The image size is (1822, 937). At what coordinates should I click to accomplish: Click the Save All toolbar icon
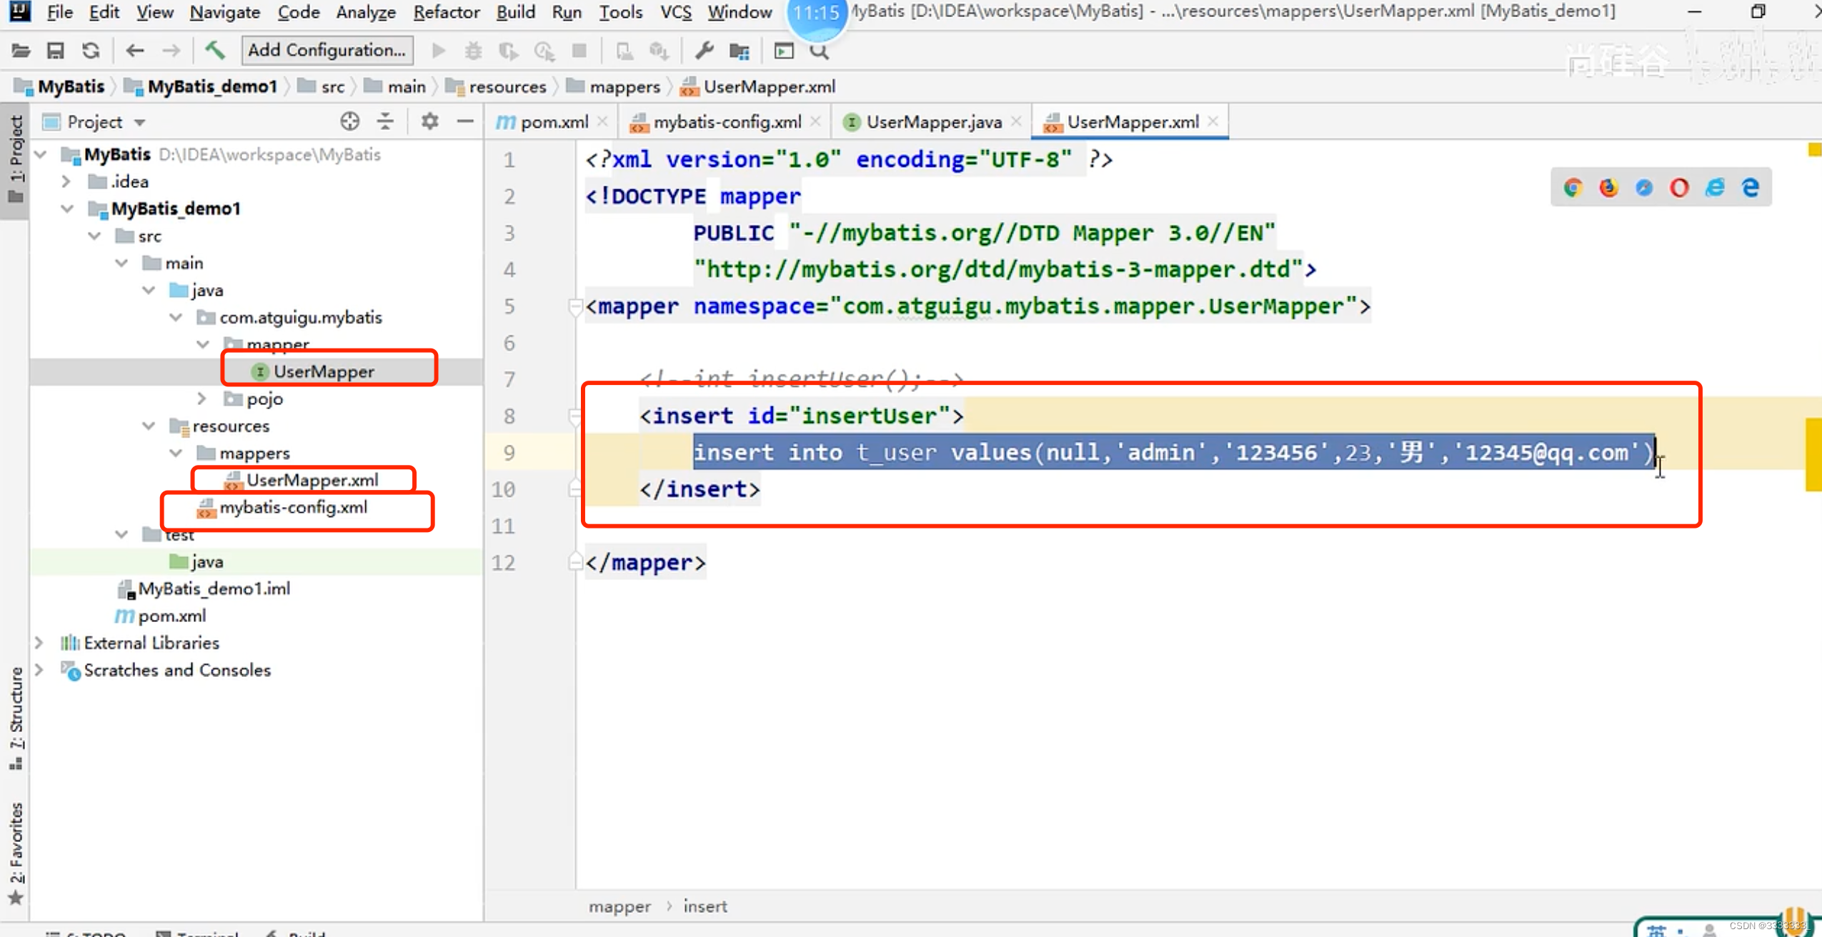pos(55,51)
